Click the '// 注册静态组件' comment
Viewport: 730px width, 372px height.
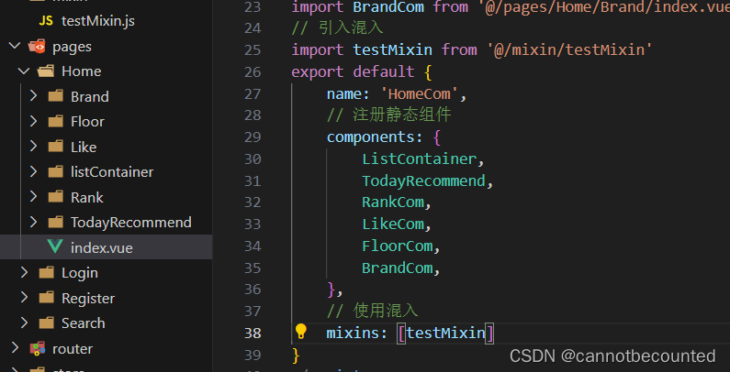(x=388, y=115)
